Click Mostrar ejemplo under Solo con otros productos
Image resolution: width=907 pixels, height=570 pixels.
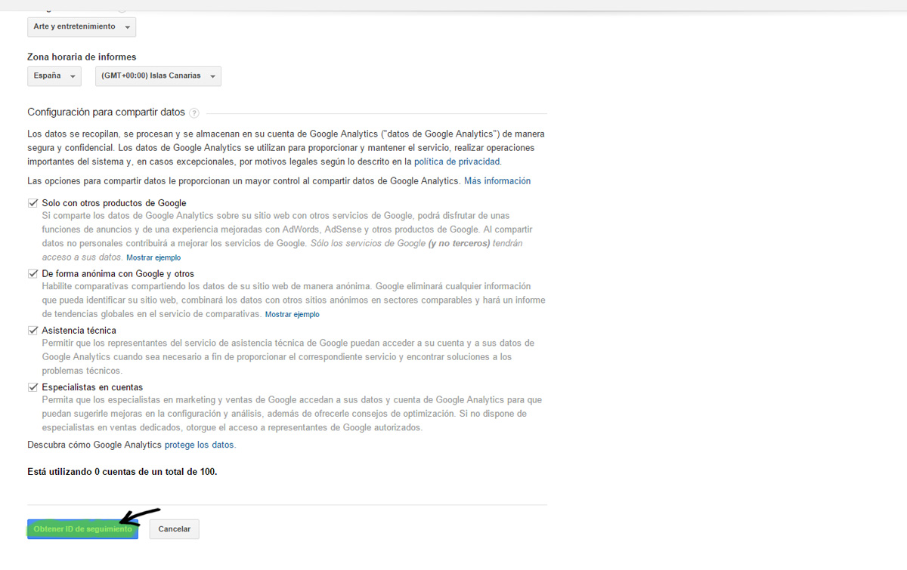[153, 258]
